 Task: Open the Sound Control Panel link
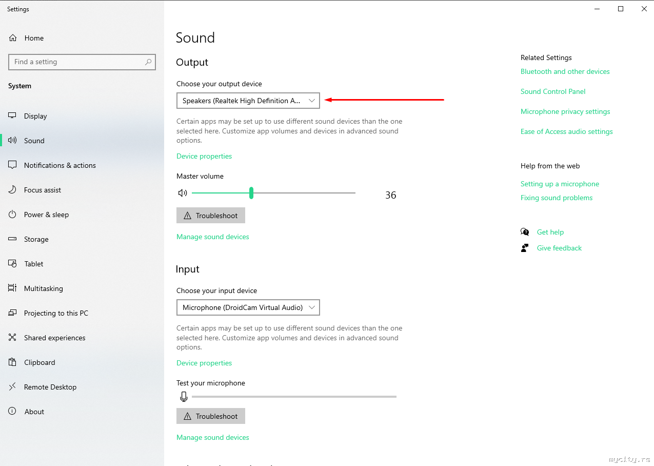553,91
